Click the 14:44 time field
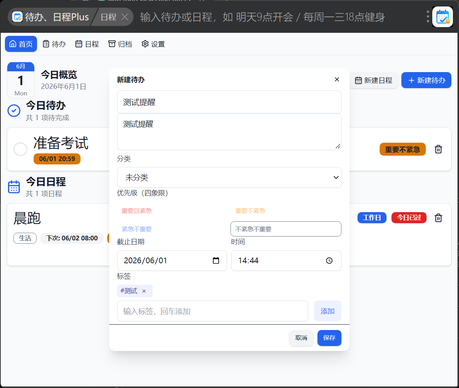Viewport: 459px width, 388px height. tap(286, 261)
